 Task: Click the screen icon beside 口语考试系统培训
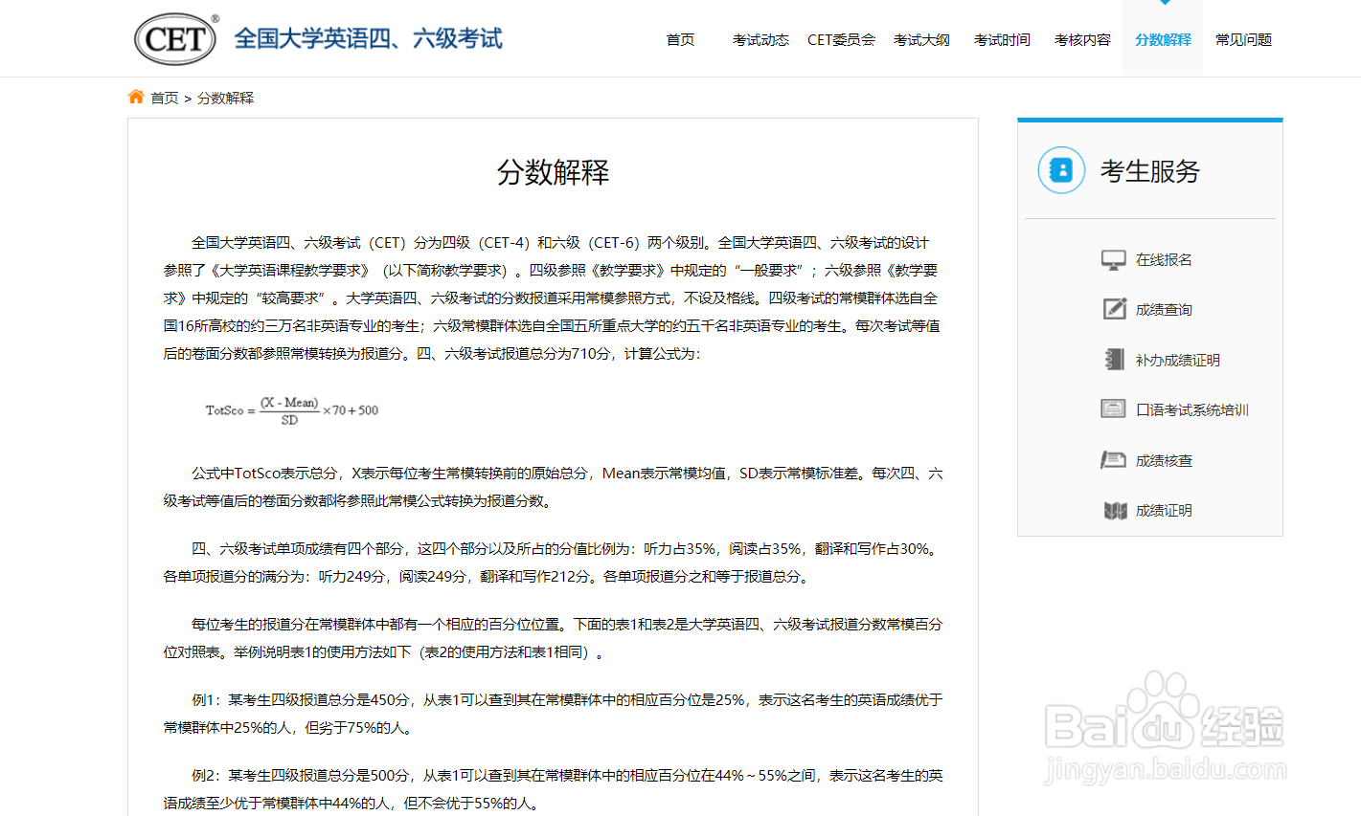(1113, 409)
